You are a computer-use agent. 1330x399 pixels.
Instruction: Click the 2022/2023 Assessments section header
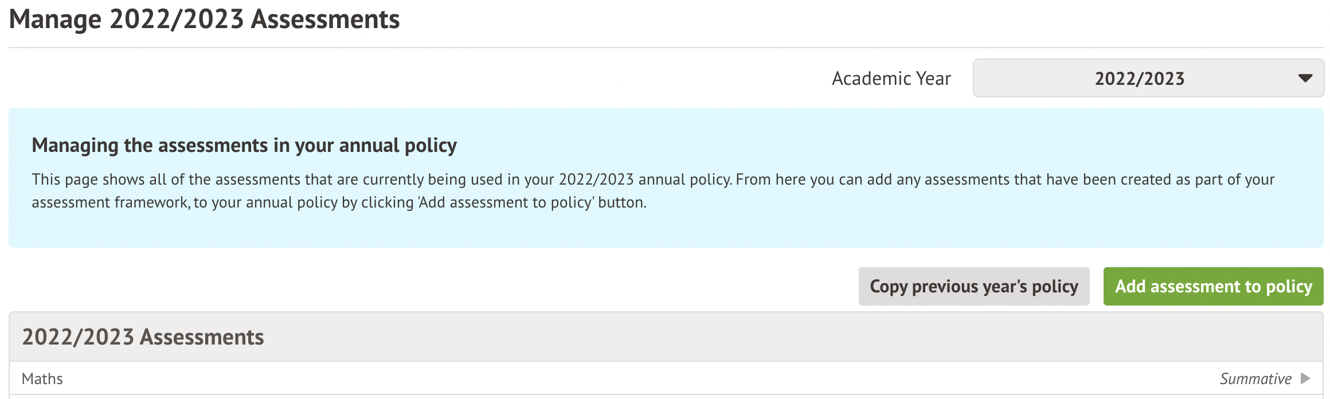143,337
